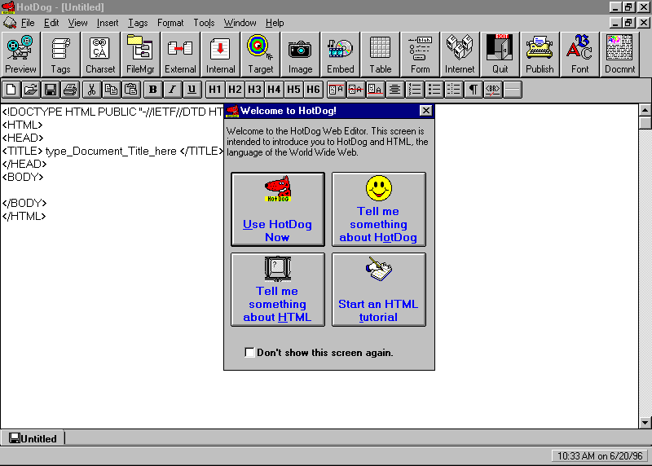Insert a horizontal rule
Viewport: 652px width, 466px height.
point(513,90)
